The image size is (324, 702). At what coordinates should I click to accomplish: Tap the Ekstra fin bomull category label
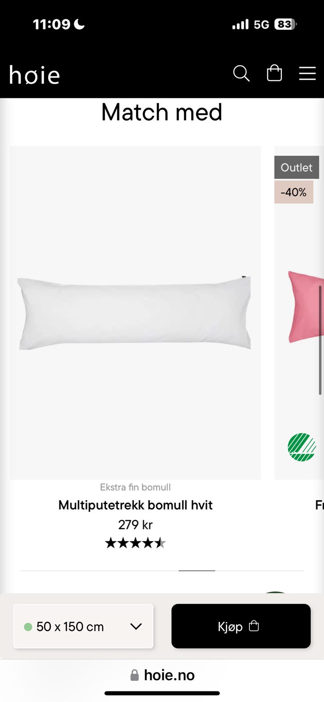[x=135, y=487]
